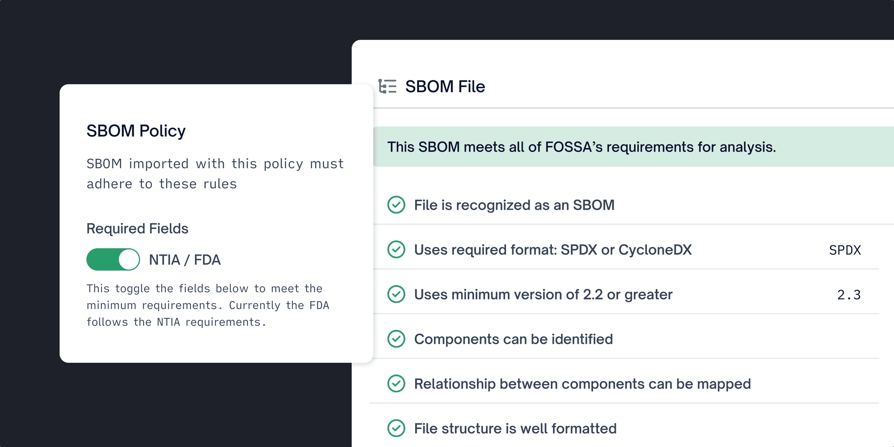Click the green success banner icon area

point(384,147)
